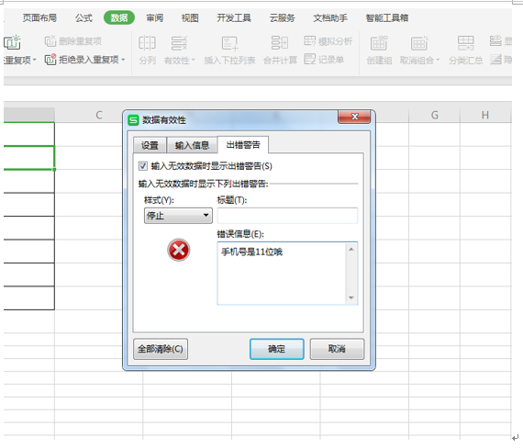Click the 记录单 form icon
The height and width of the screenshot is (448, 523).
(309, 60)
